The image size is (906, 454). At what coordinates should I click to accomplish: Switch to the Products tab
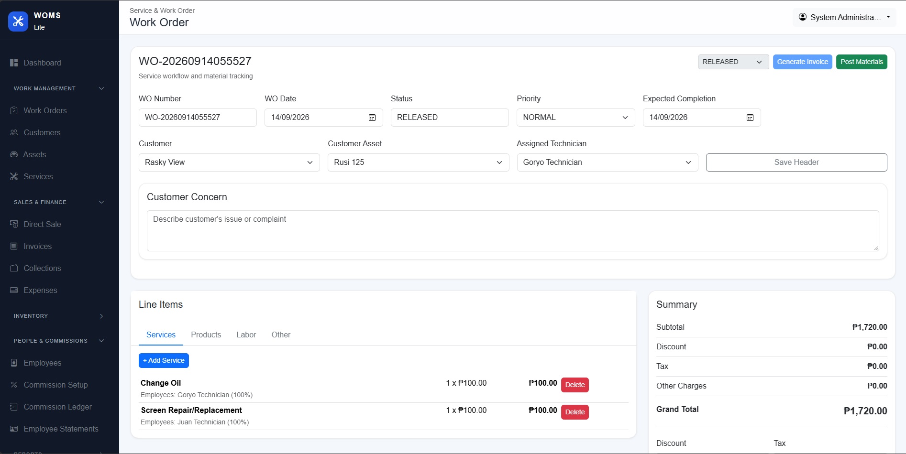click(206, 335)
